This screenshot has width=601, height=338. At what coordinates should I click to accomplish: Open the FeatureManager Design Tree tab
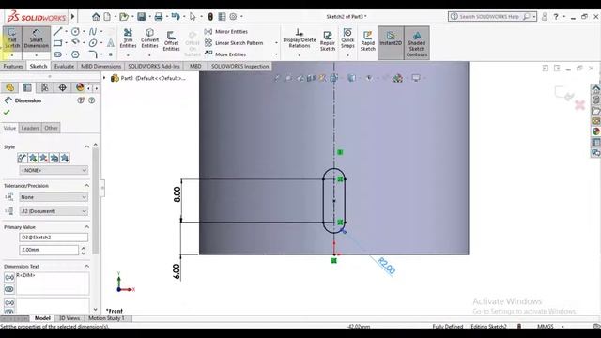click(10, 87)
